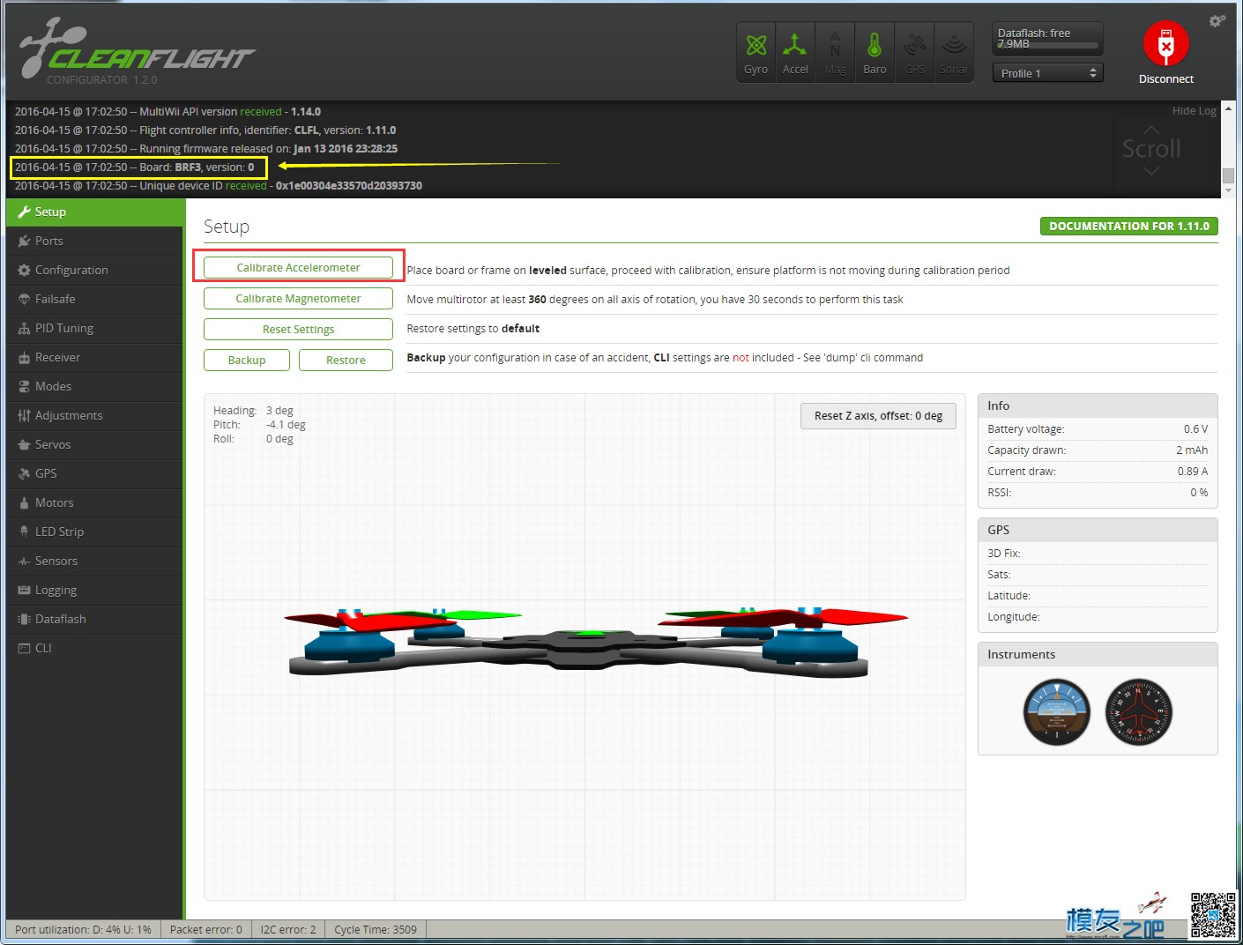Open the LED Strip tab
The height and width of the screenshot is (945, 1243).
(94, 532)
